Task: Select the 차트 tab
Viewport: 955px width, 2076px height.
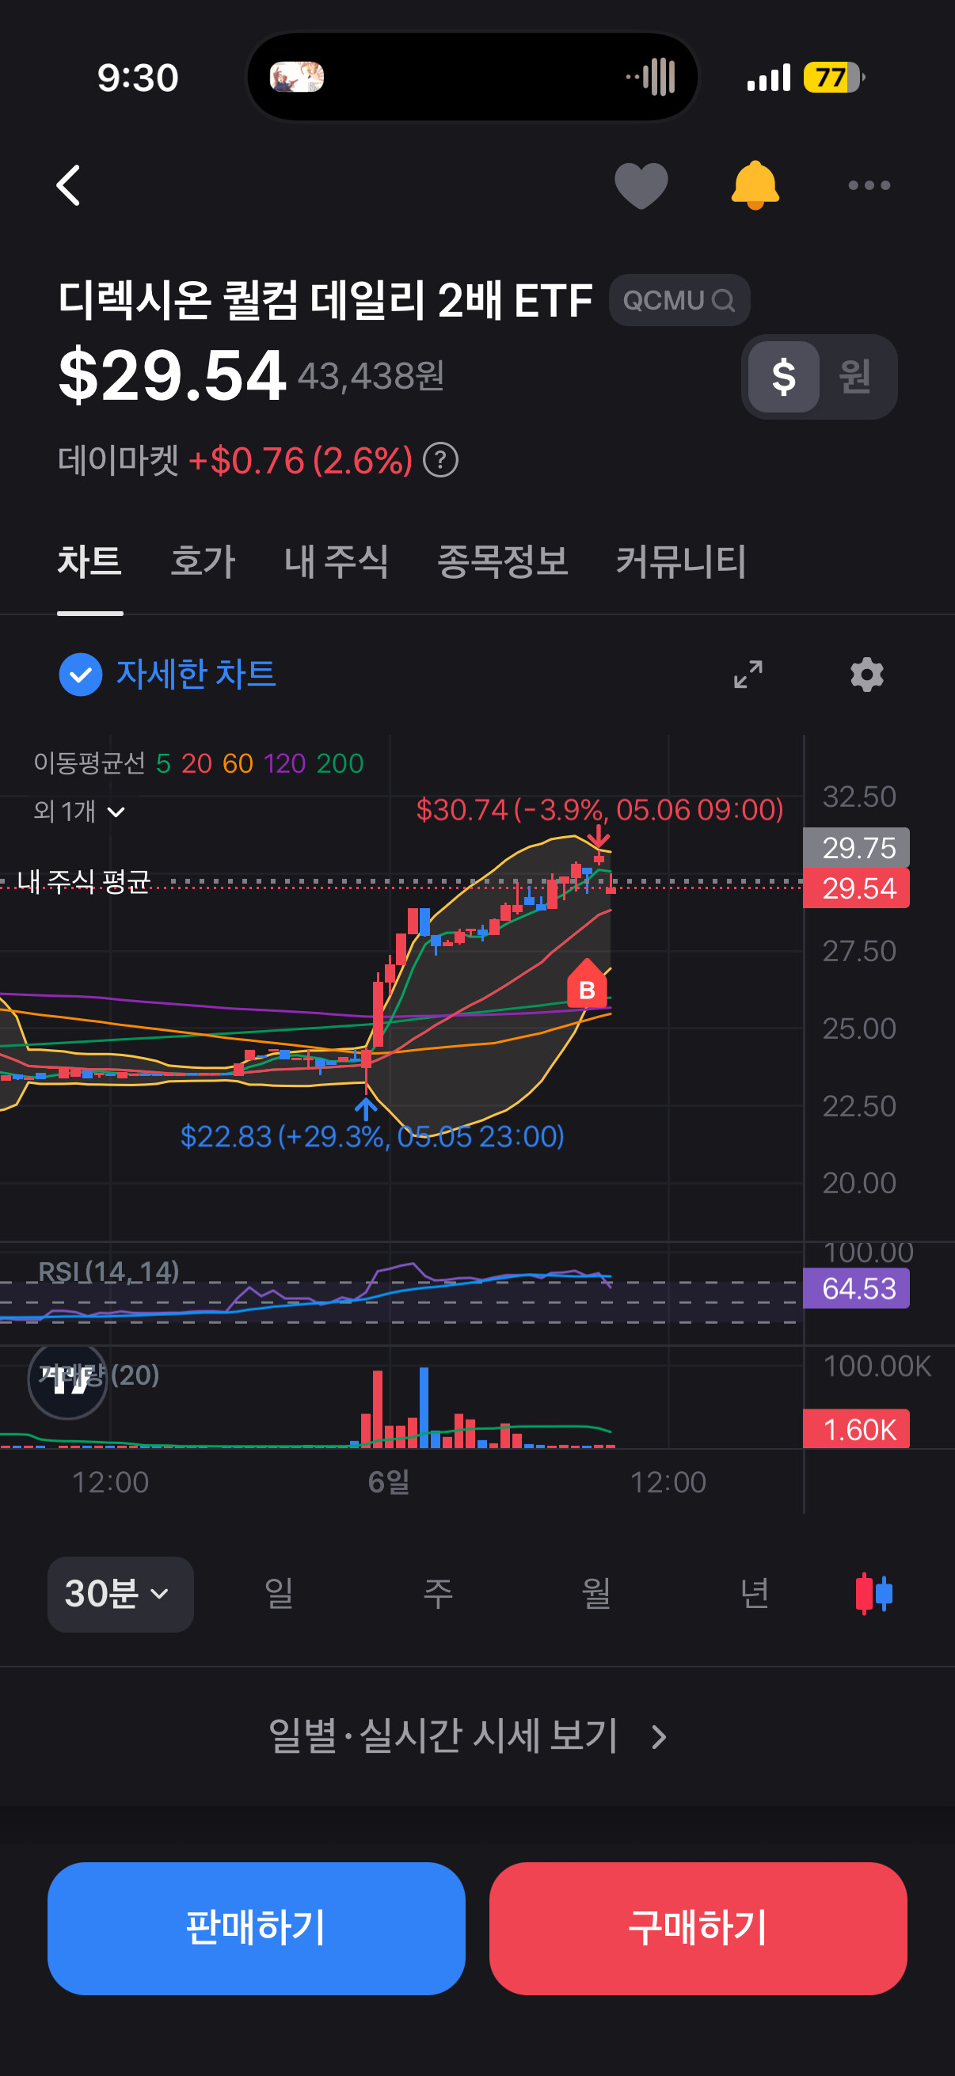Action: tap(89, 561)
